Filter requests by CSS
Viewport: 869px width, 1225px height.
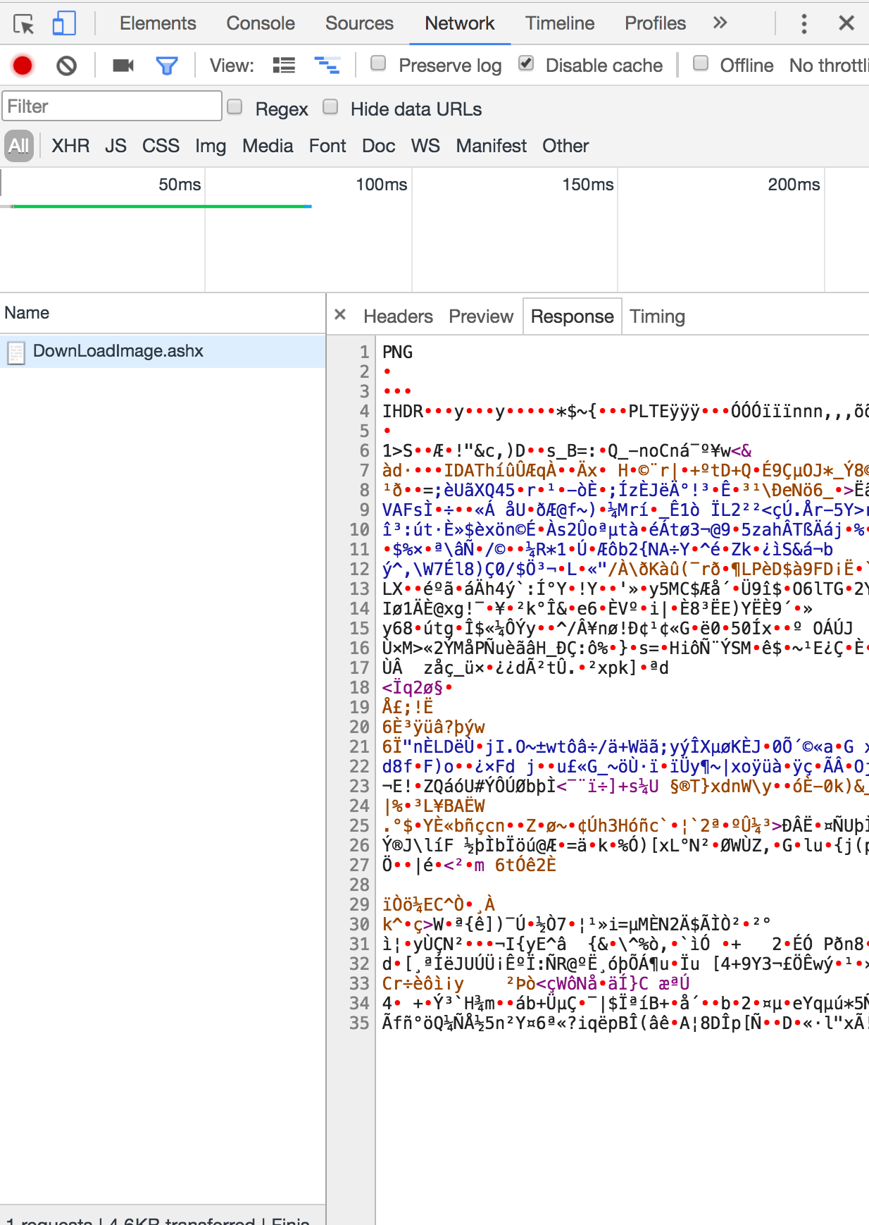(x=161, y=146)
